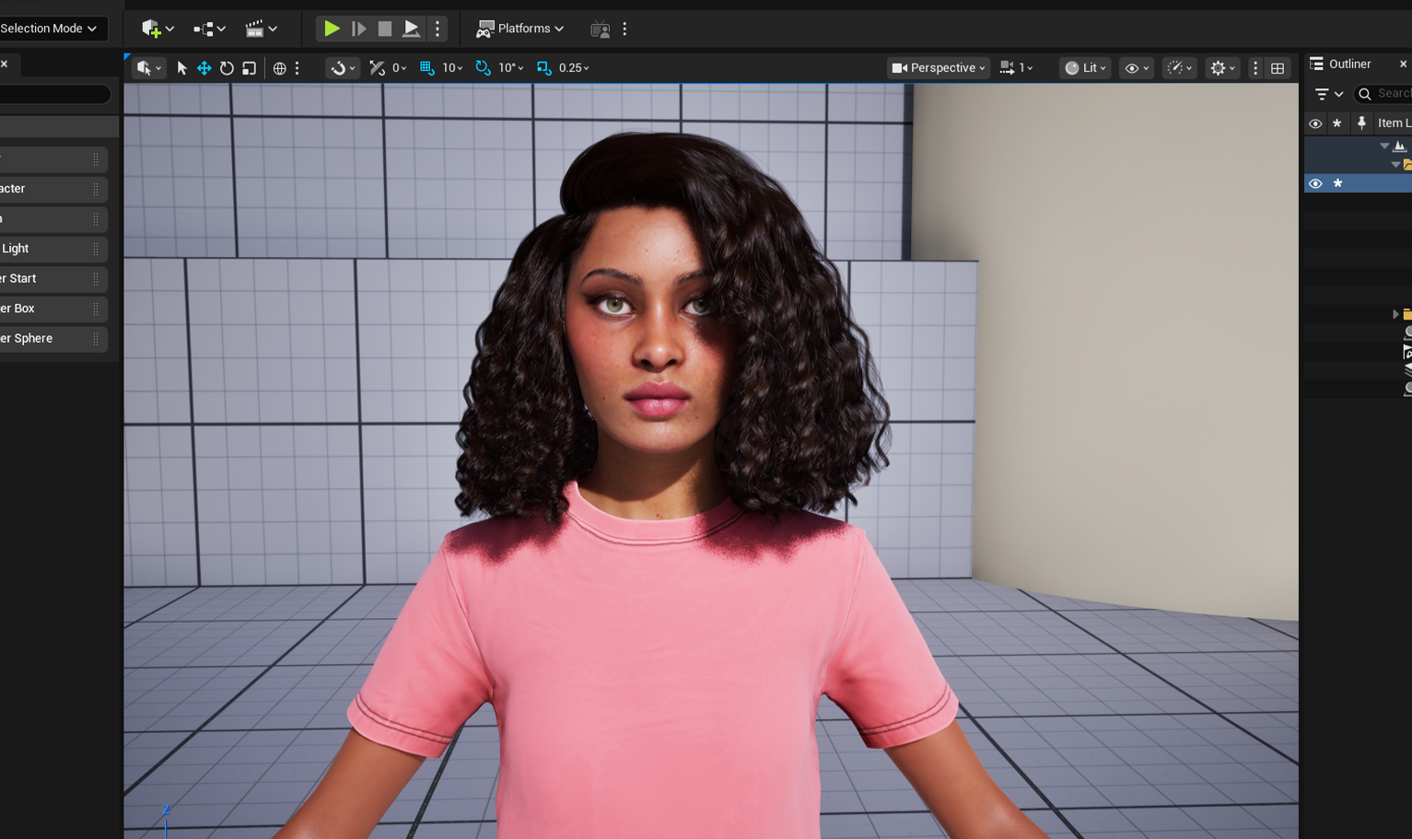The width and height of the screenshot is (1412, 839).
Task: Toggle the world coordinate globe icon
Action: 279,68
